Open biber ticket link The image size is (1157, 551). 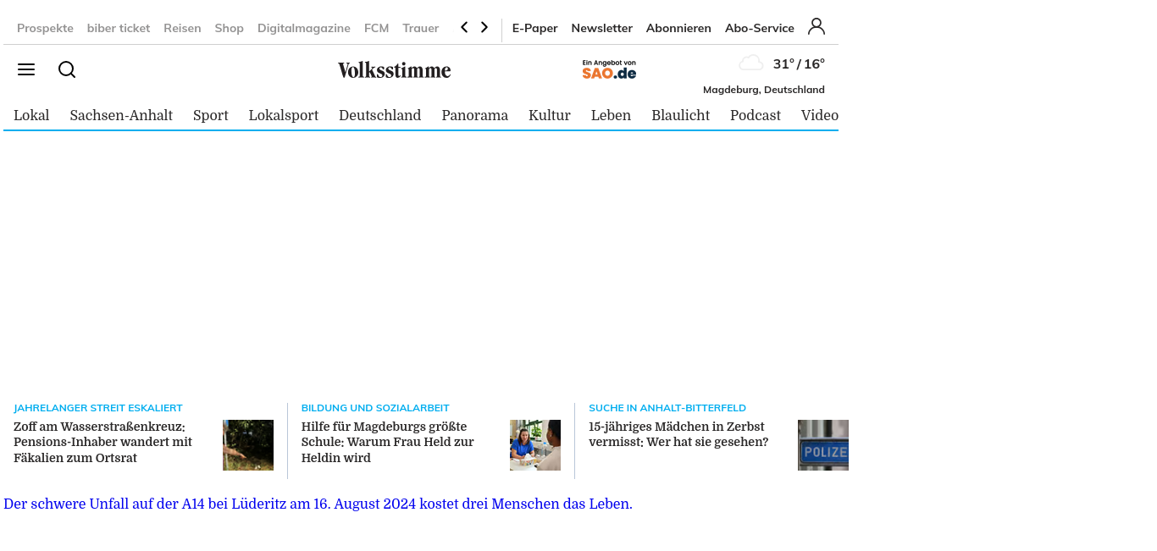(x=119, y=28)
